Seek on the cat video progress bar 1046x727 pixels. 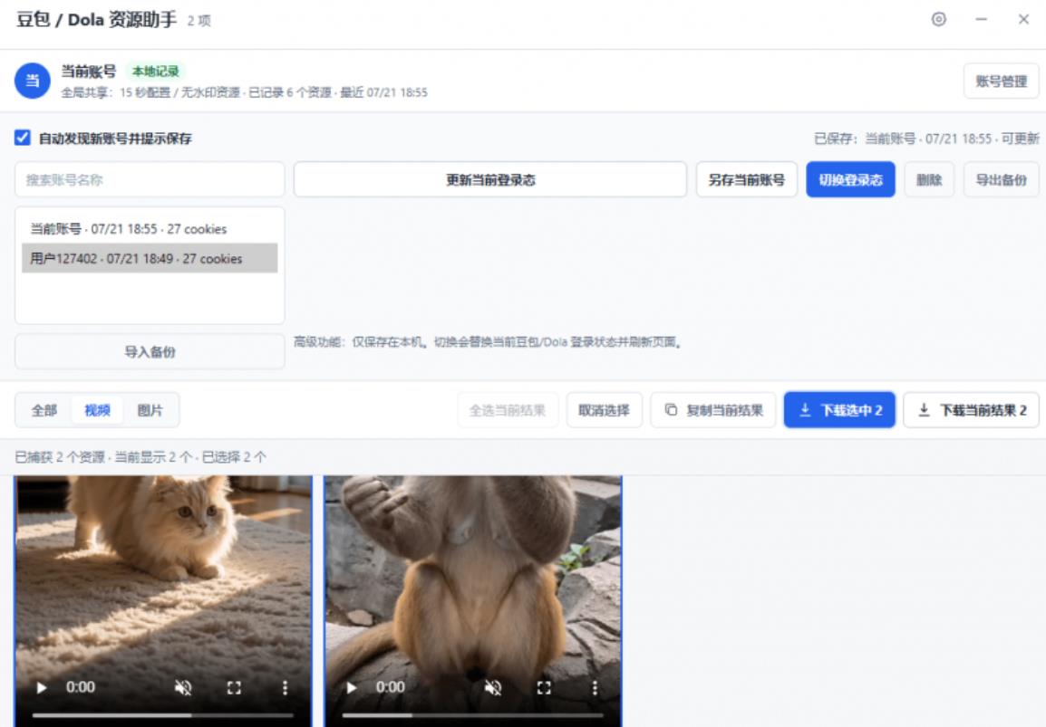point(163,715)
